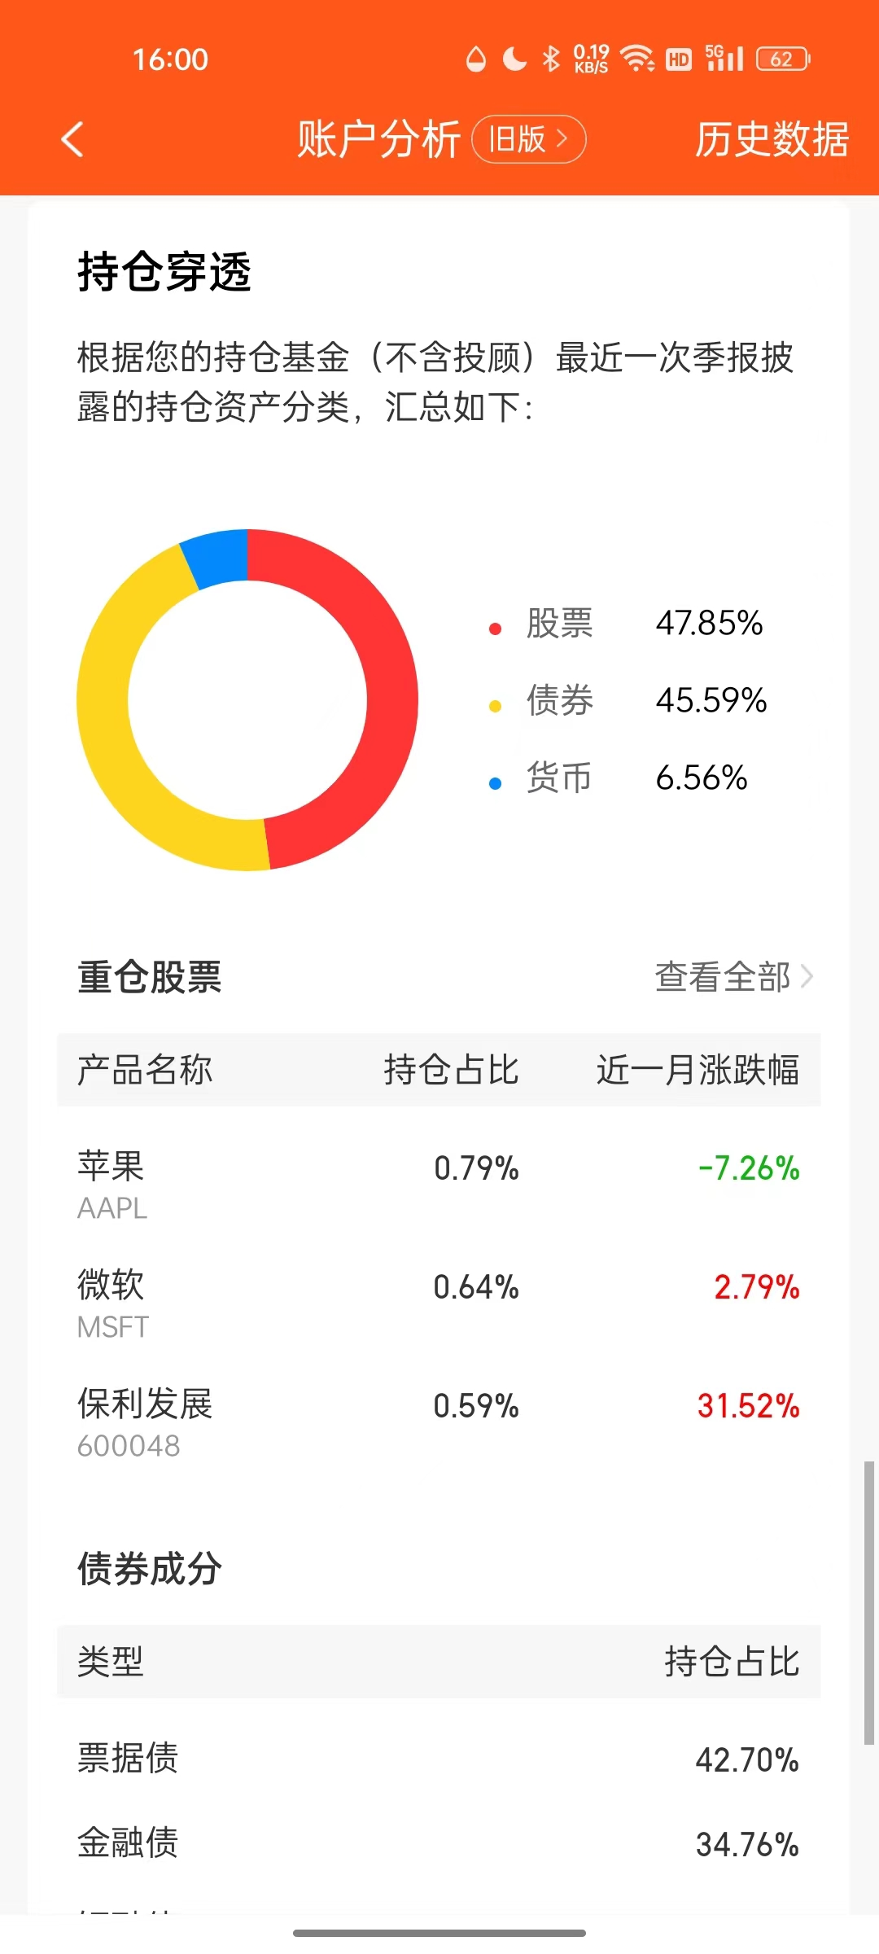Screen dimensions: 879x1954
Task: Tap the Bluetooth status icon
Action: 551,59
